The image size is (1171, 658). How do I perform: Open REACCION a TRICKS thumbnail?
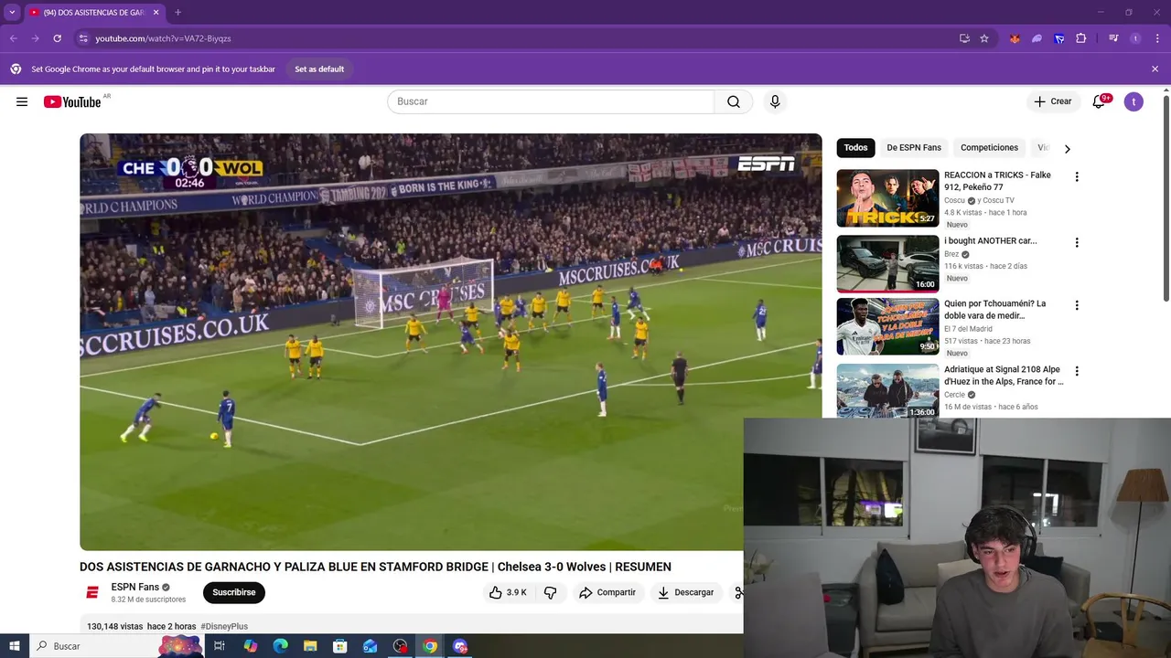[887, 198]
